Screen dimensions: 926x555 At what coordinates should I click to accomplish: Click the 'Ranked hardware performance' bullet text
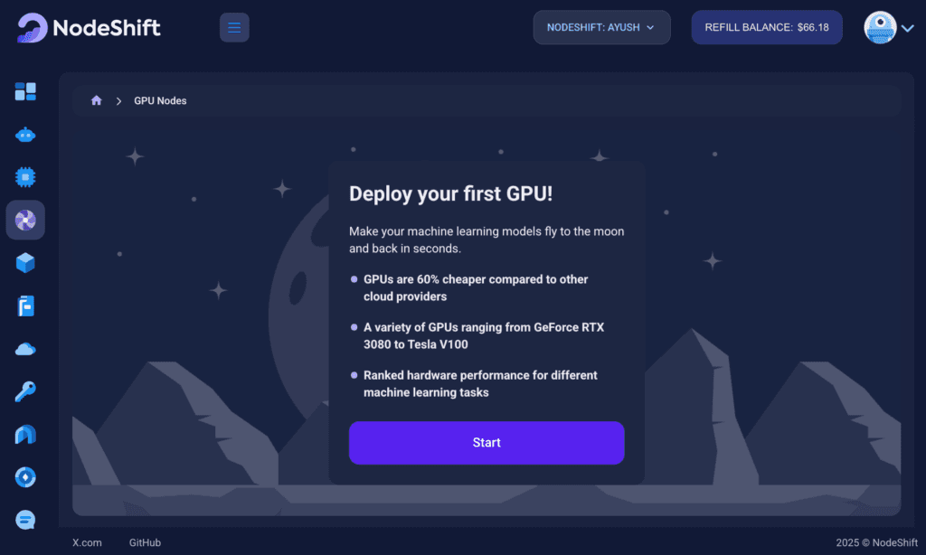coord(480,384)
